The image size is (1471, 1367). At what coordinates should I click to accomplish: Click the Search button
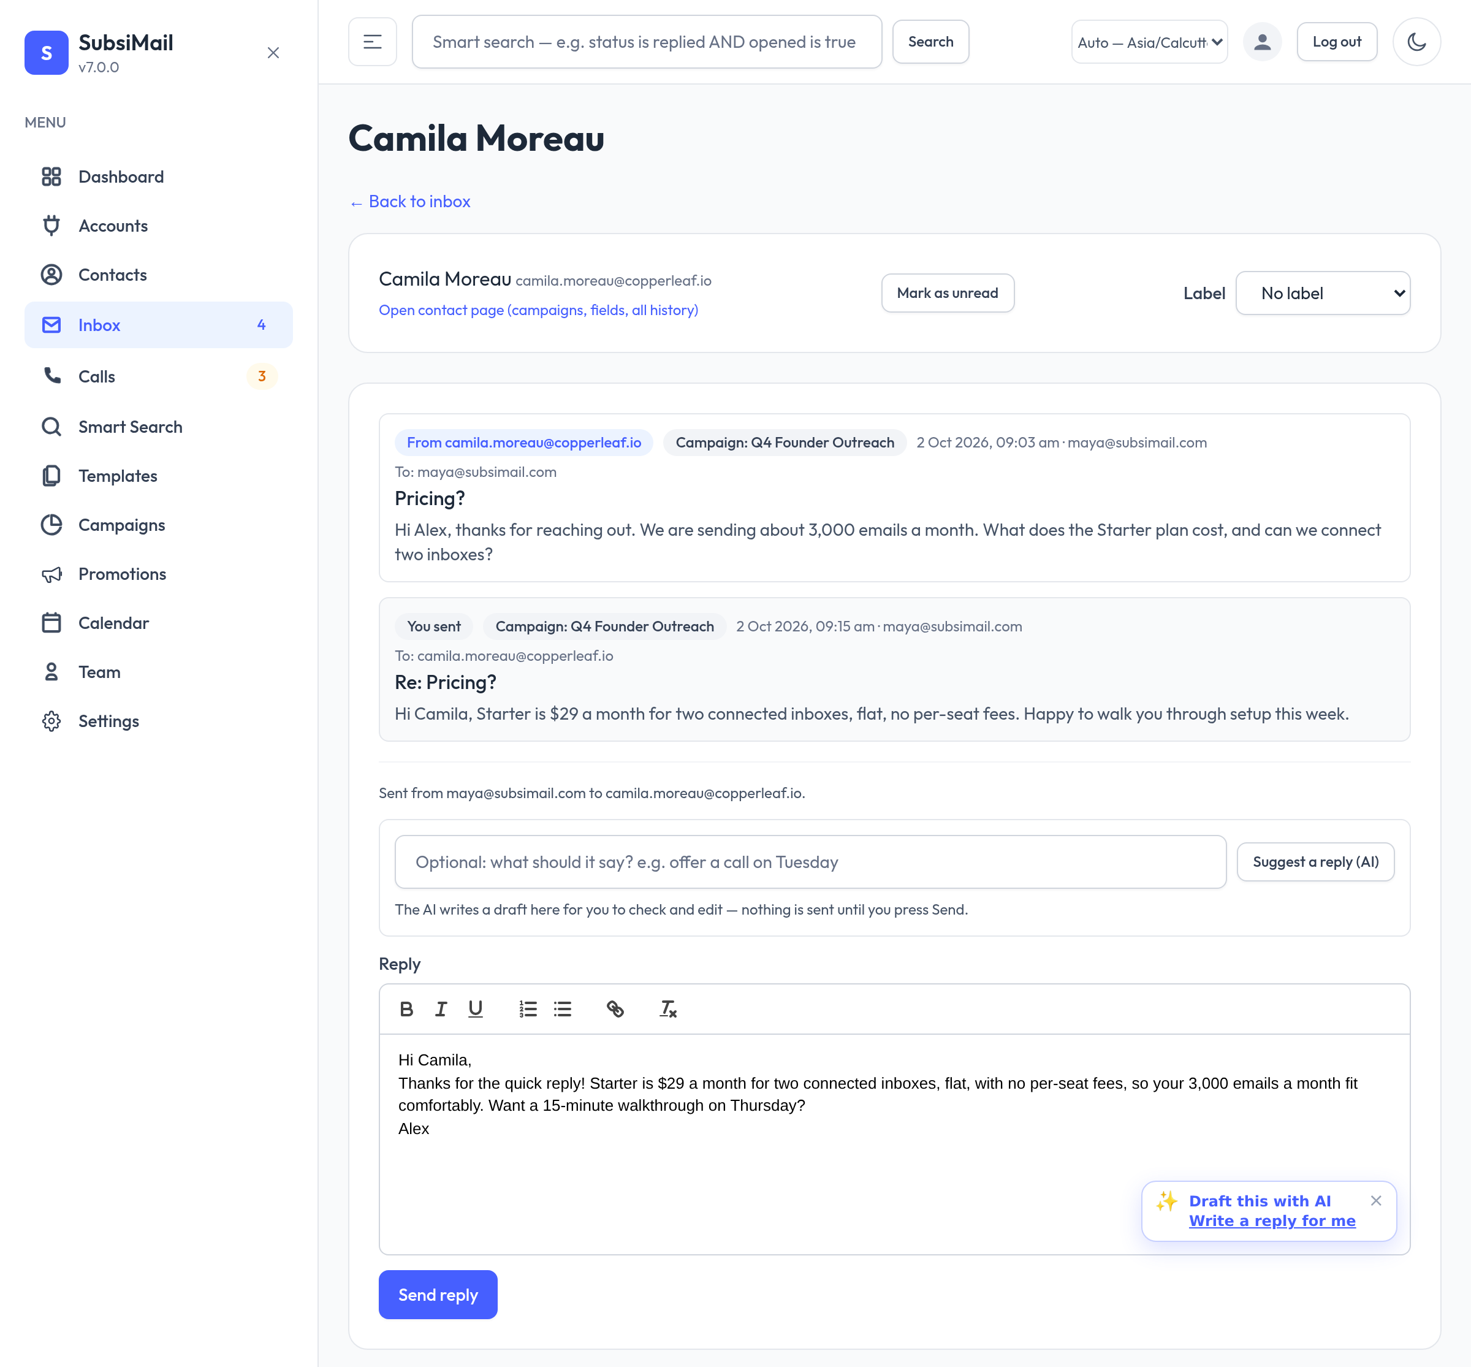click(930, 42)
